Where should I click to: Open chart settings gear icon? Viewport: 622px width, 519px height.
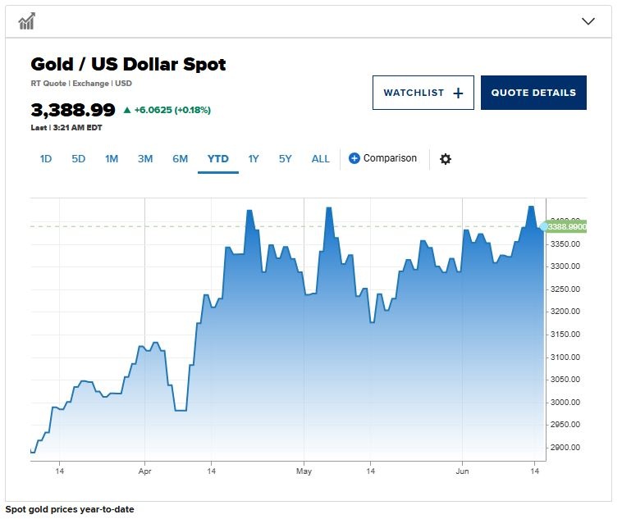pos(446,159)
